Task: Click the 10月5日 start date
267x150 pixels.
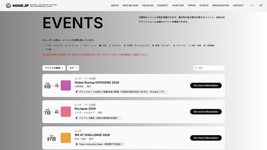Action: (48, 86)
